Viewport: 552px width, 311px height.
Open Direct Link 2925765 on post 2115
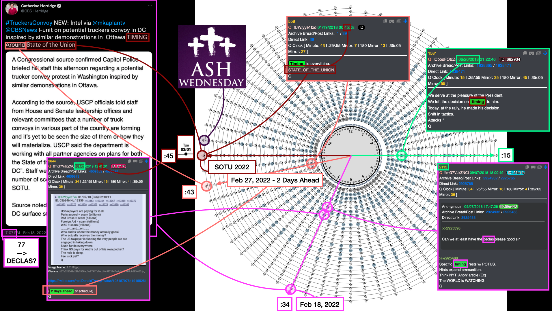point(466,184)
